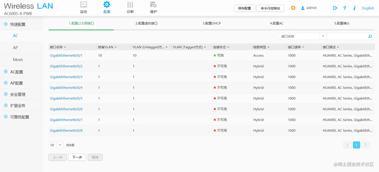The image size is (379, 172).
Task: Select Mesh under 快速配置
Action: pos(18,60)
